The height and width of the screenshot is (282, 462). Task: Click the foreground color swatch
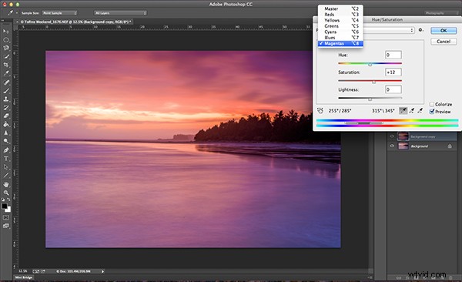coord(5,206)
